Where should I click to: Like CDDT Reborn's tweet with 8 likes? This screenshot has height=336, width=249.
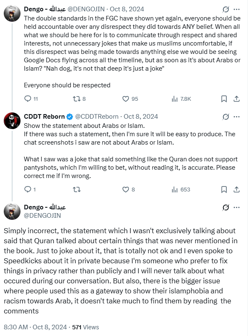pyautogui.click(x=126, y=189)
